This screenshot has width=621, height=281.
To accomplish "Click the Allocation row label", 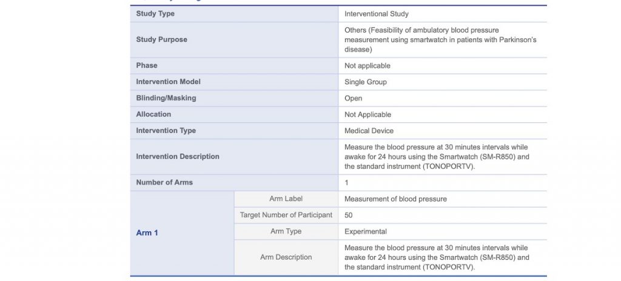I will coord(153,114).
